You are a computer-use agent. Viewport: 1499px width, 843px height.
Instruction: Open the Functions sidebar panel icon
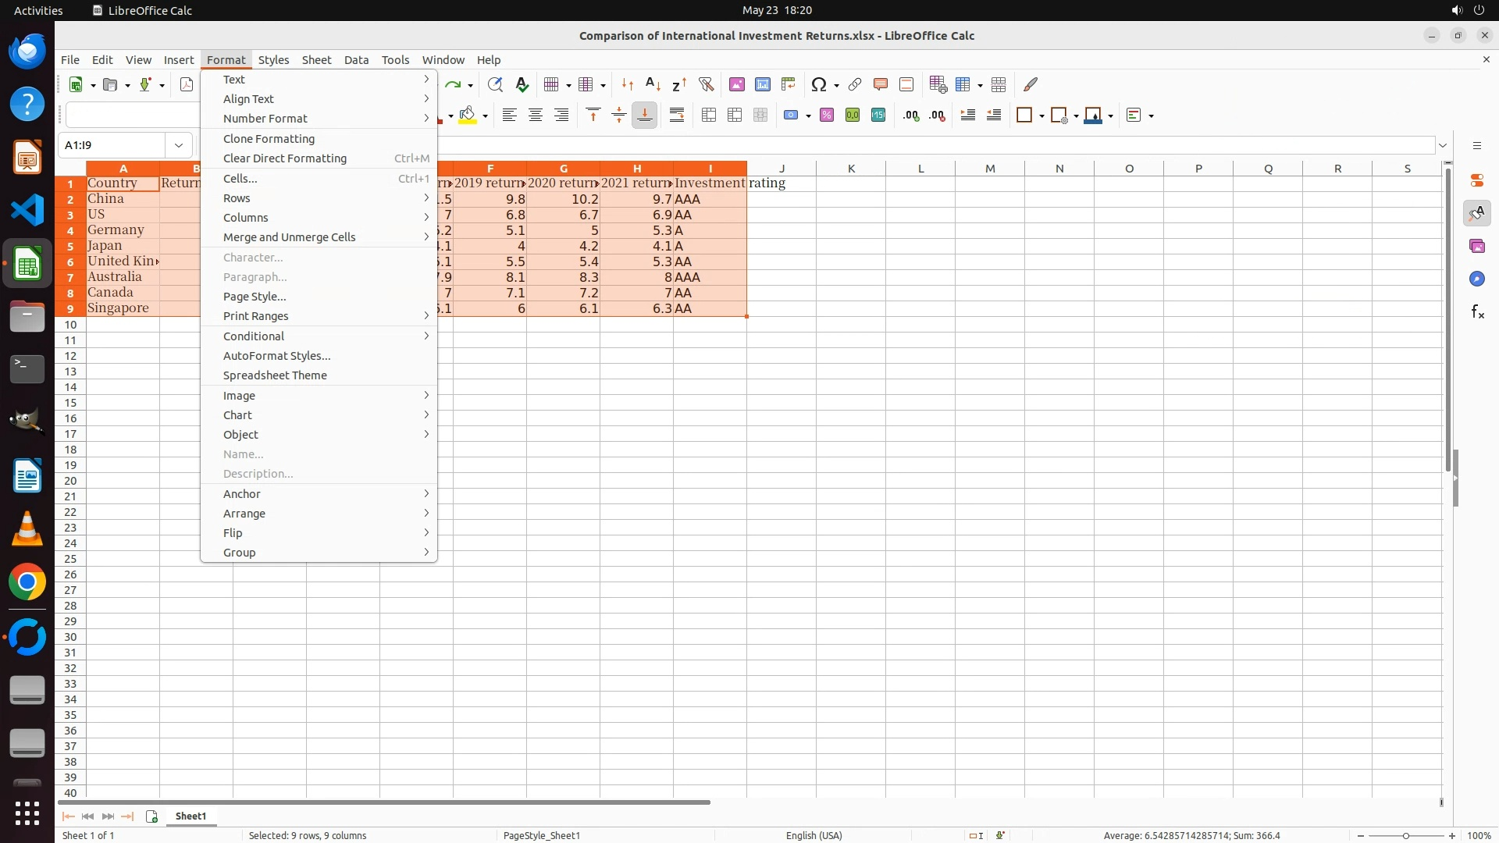(x=1477, y=312)
